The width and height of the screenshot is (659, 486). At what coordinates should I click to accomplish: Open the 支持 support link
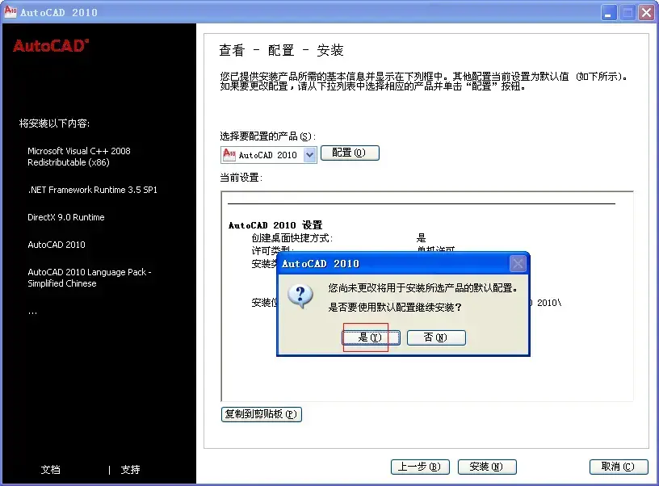point(130,470)
